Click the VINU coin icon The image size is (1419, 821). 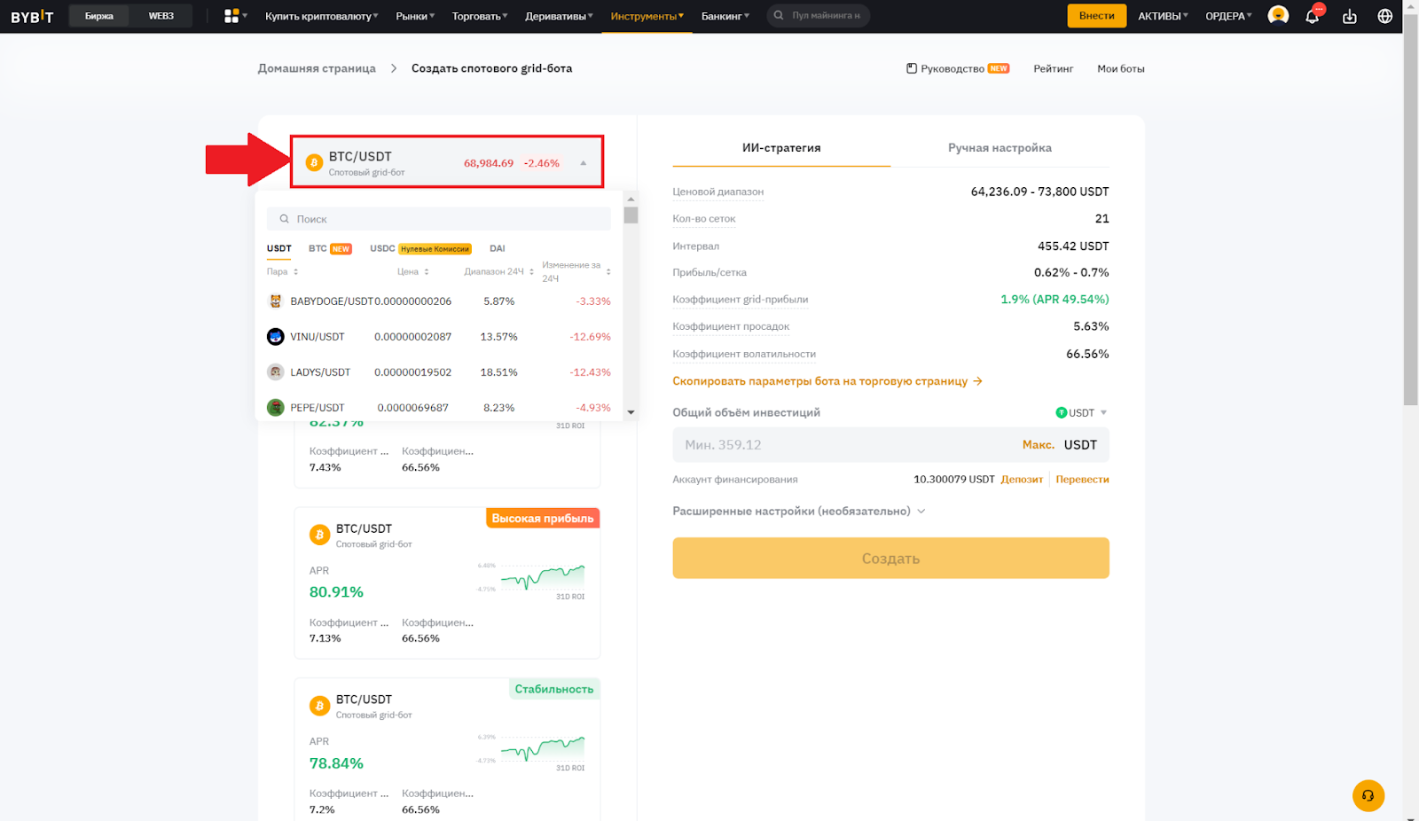(275, 337)
